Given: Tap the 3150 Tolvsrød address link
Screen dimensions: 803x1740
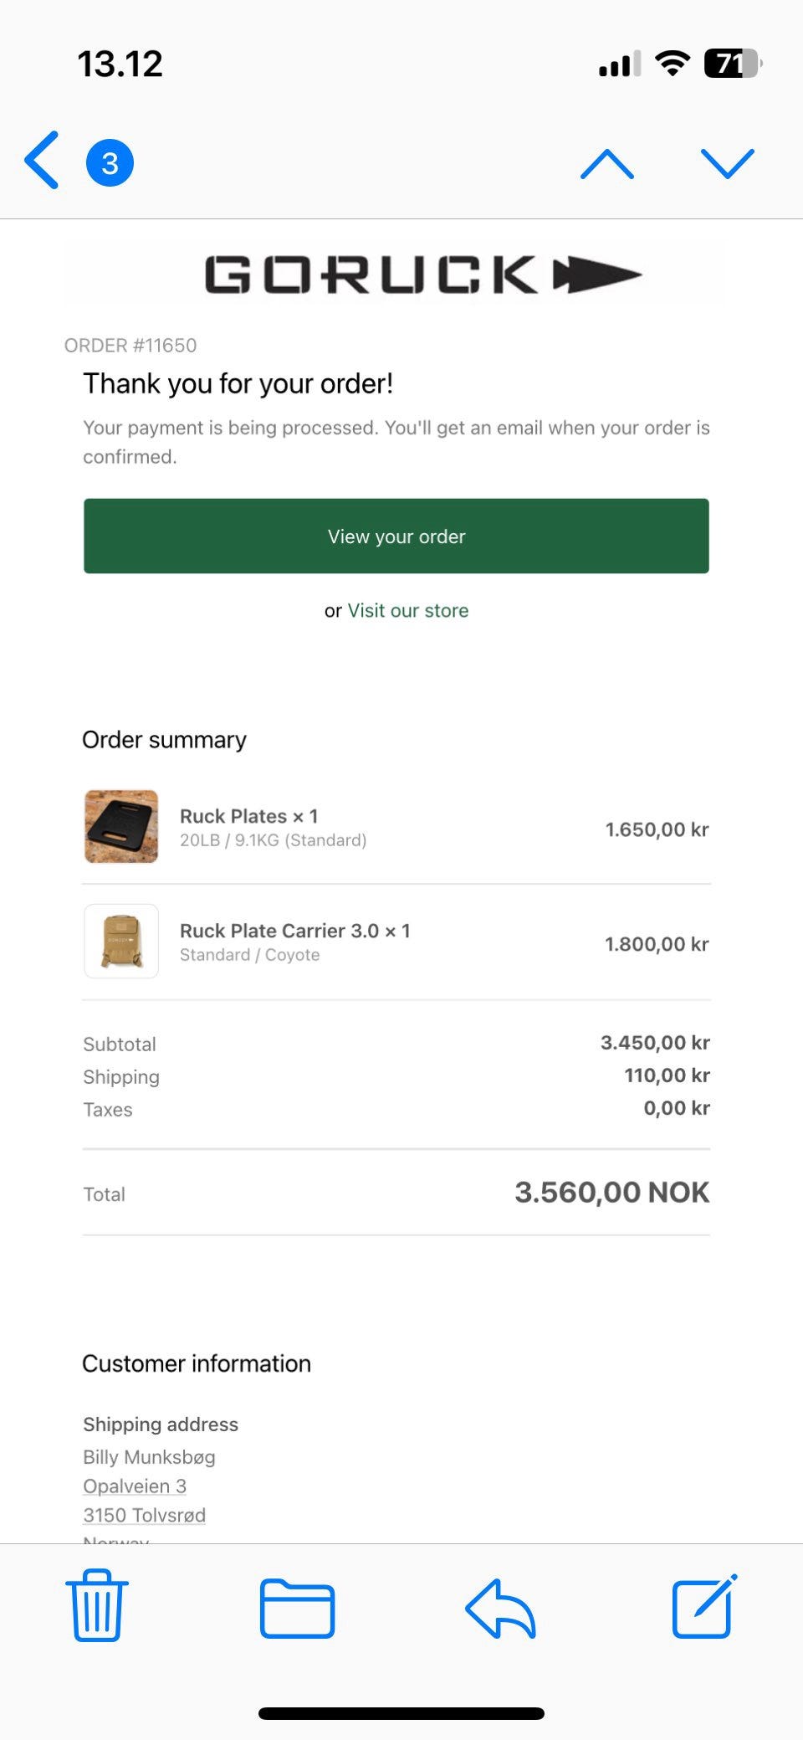Looking at the screenshot, I should point(144,1516).
